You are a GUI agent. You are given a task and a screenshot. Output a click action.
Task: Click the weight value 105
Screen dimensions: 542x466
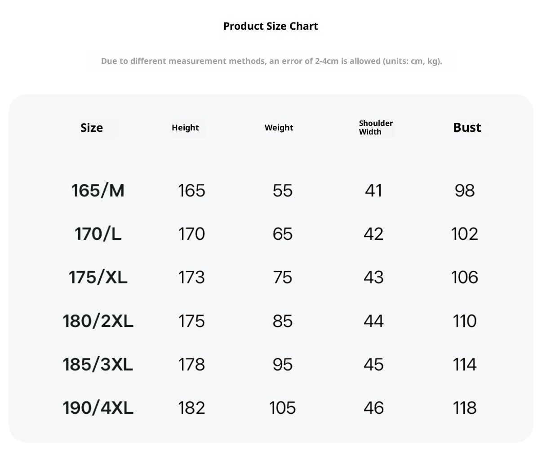(283, 408)
